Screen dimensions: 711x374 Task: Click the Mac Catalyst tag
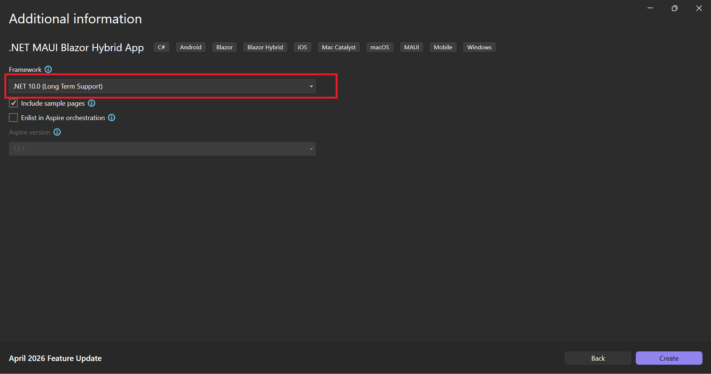tap(339, 47)
